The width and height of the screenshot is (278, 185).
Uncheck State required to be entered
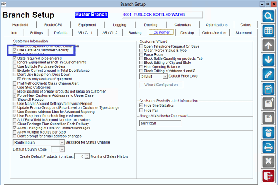tap(15, 58)
